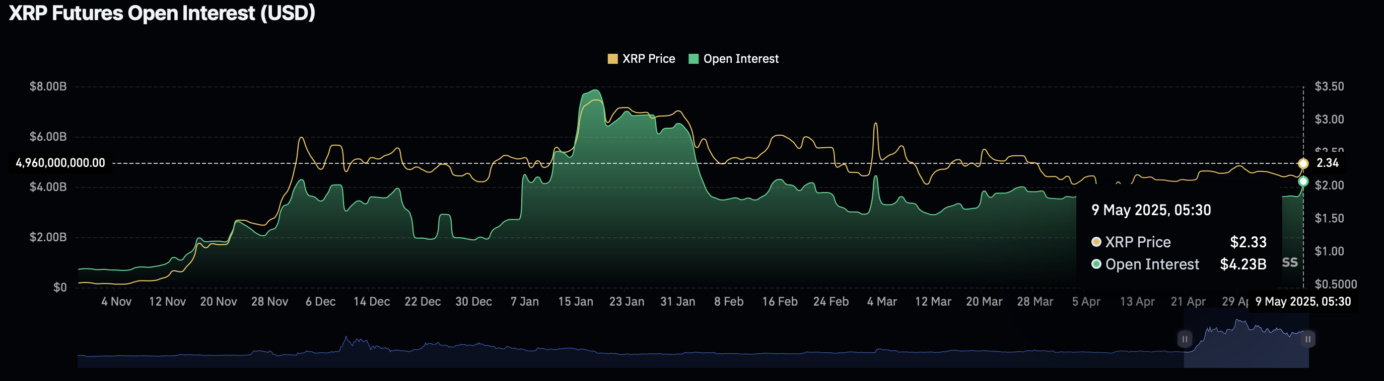
Task: Click the 2.34 right axis crosshair label
Action: tap(1327, 163)
